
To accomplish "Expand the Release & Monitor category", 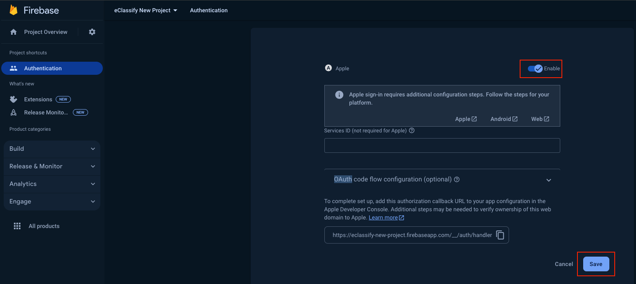I will [x=52, y=166].
